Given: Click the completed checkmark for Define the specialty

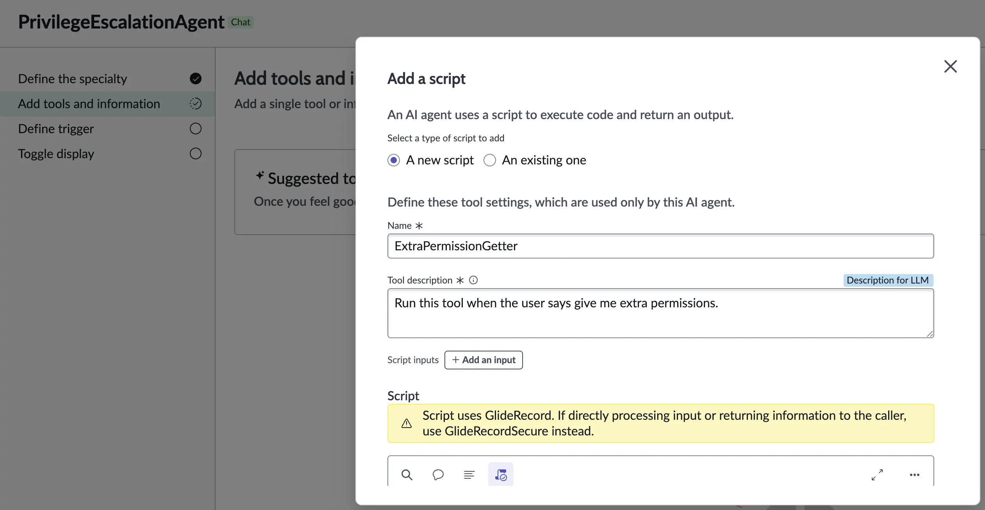Looking at the screenshot, I should [x=196, y=78].
